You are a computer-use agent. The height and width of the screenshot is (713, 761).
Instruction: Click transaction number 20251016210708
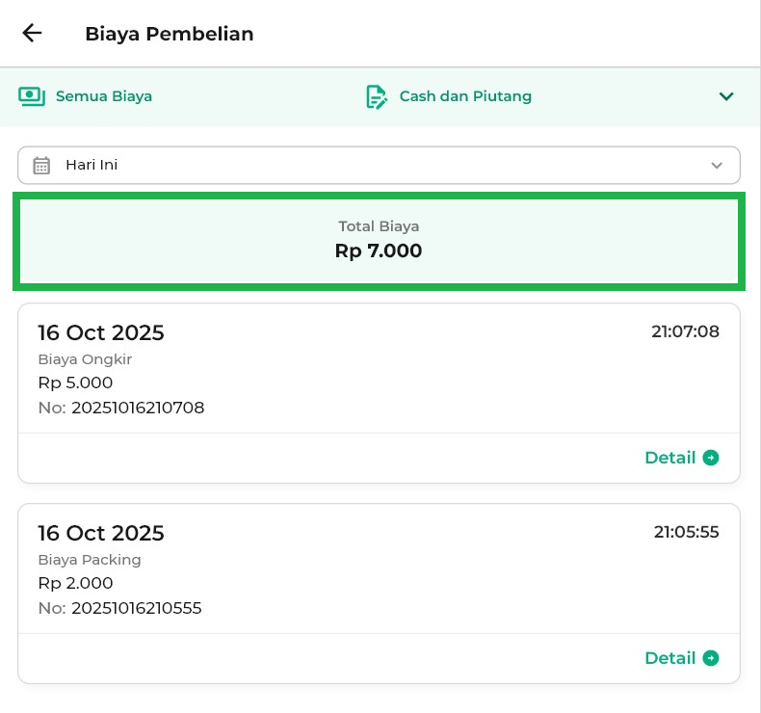click(137, 408)
